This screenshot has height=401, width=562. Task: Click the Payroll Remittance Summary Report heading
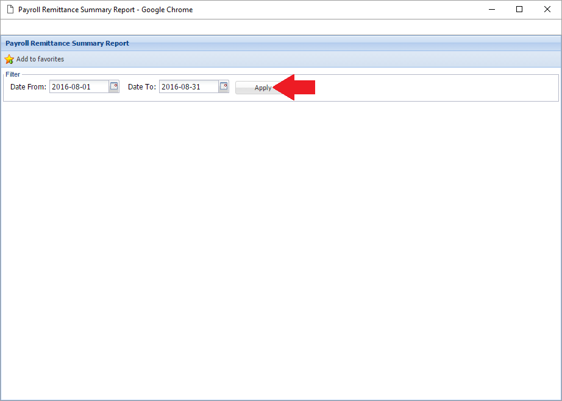pyautogui.click(x=68, y=43)
